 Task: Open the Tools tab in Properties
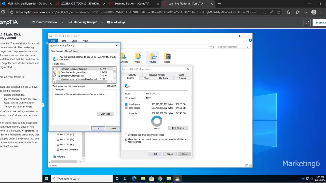tap(147, 78)
